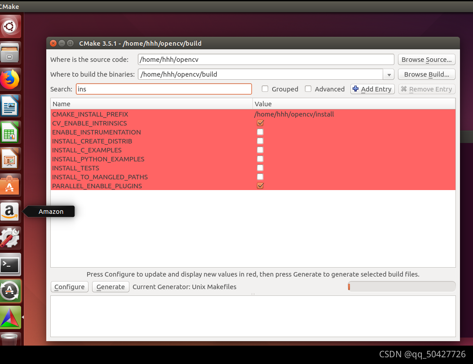This screenshot has width=473, height=364.
Task: Click the empty output log pane
Action: click(253, 316)
